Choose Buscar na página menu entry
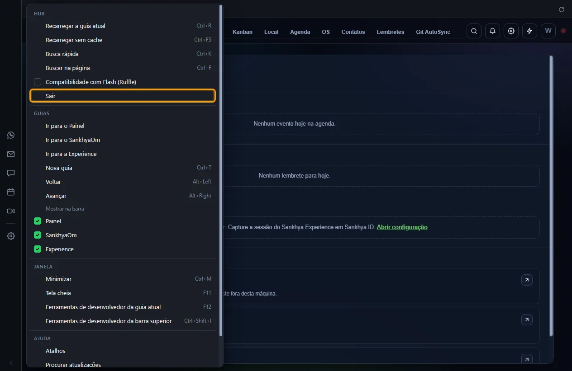Image resolution: width=572 pixels, height=371 pixels. click(123, 68)
